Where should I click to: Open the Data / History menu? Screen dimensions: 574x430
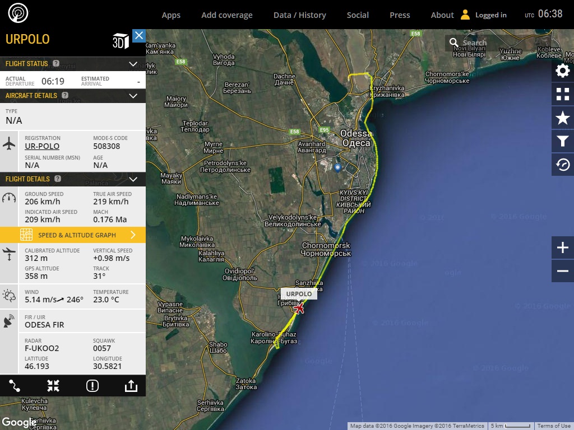click(x=299, y=15)
